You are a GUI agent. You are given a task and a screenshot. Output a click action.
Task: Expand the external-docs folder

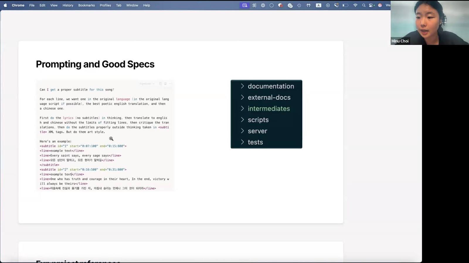tap(242, 97)
